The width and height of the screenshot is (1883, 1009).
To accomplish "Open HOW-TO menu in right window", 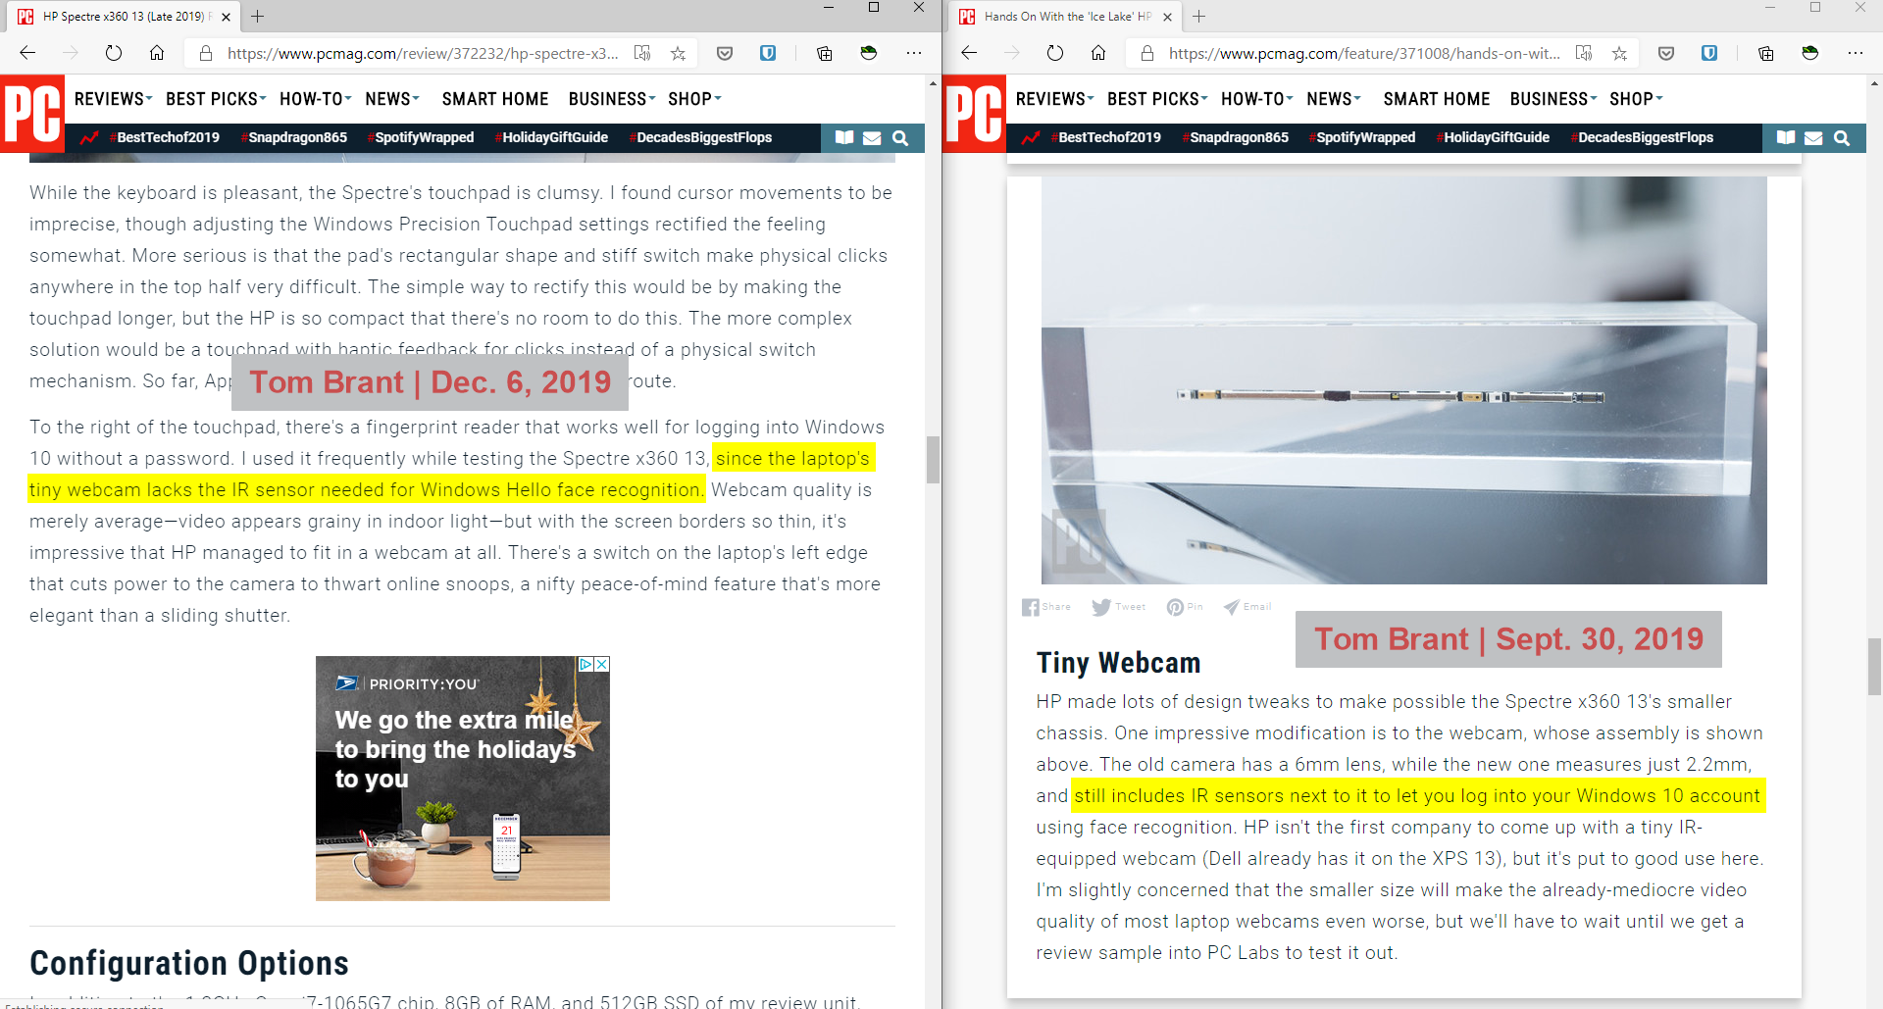I will pos(1256,99).
